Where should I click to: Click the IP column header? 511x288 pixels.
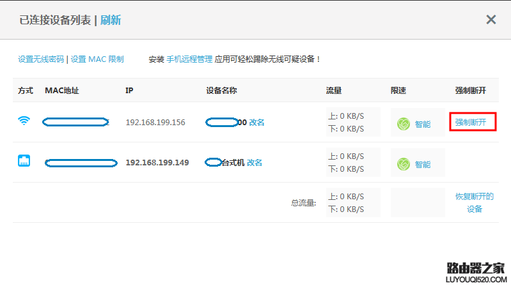click(x=129, y=91)
